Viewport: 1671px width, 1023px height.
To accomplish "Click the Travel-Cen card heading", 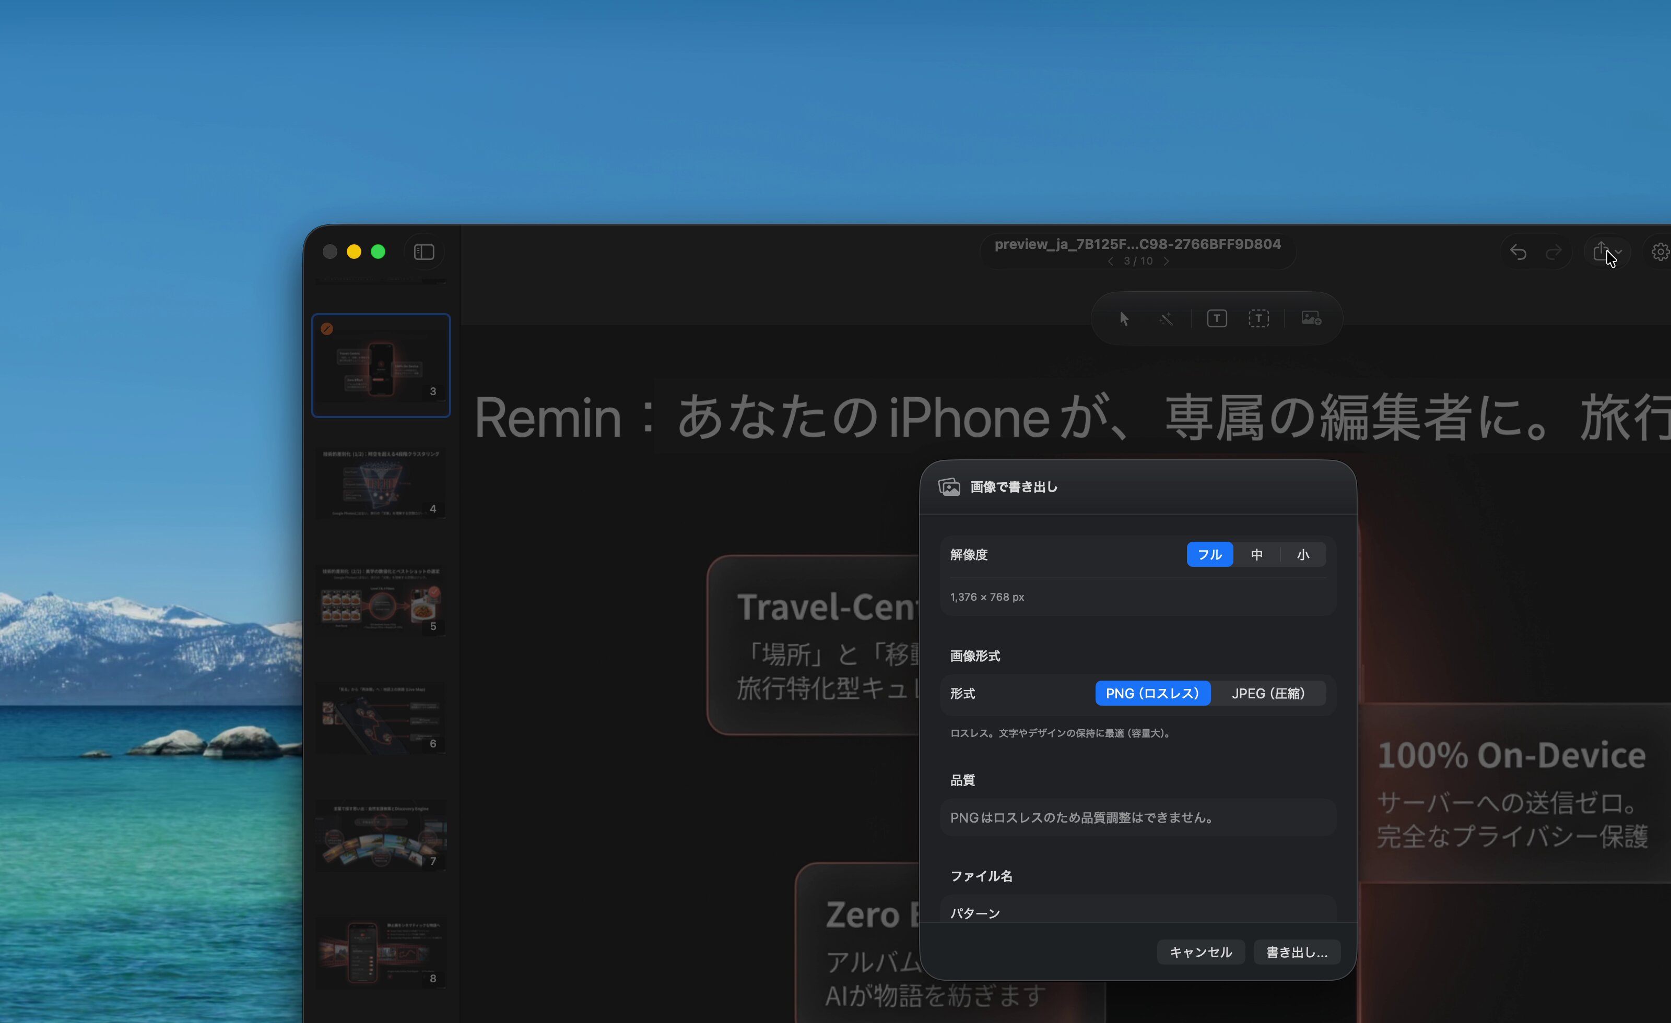I will click(x=828, y=608).
